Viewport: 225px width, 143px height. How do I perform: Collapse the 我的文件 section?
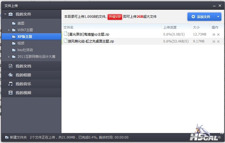pyautogui.click(x=5, y=14)
